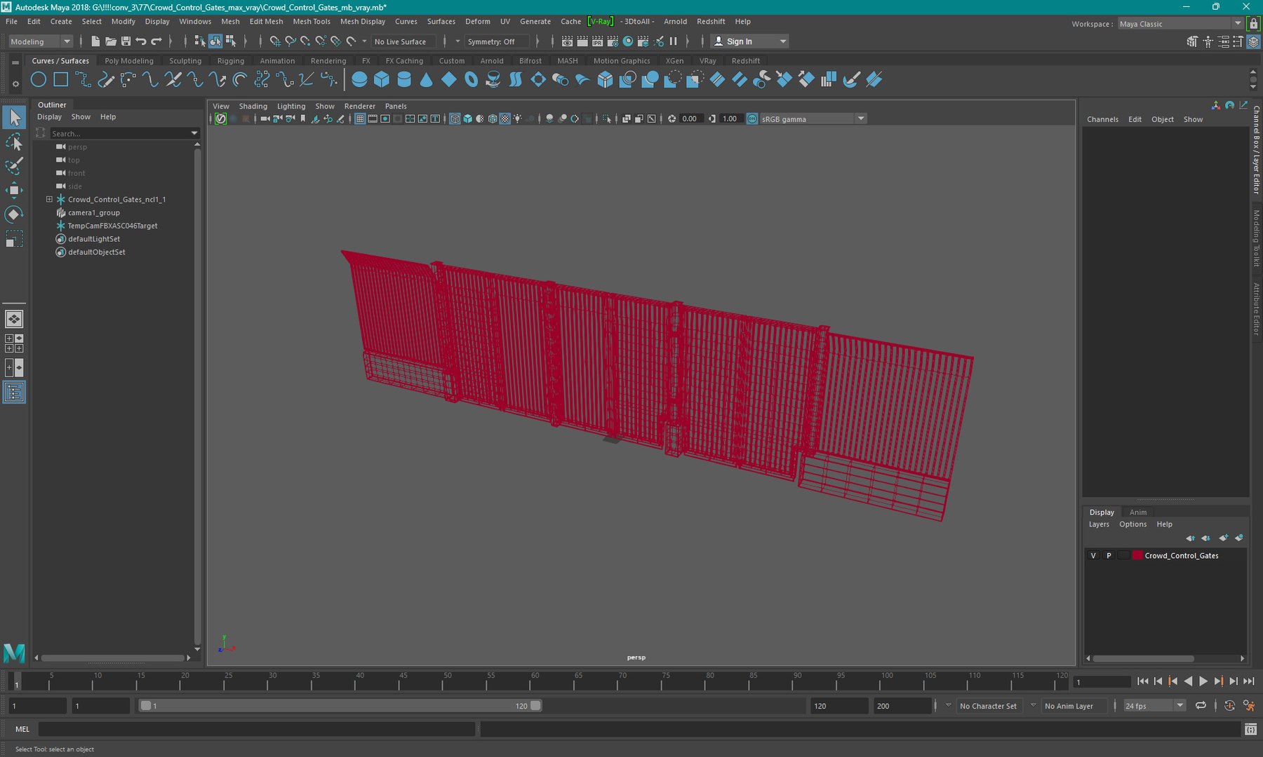Switch to the Outliner layout icon
1263x757 pixels.
[x=14, y=392]
